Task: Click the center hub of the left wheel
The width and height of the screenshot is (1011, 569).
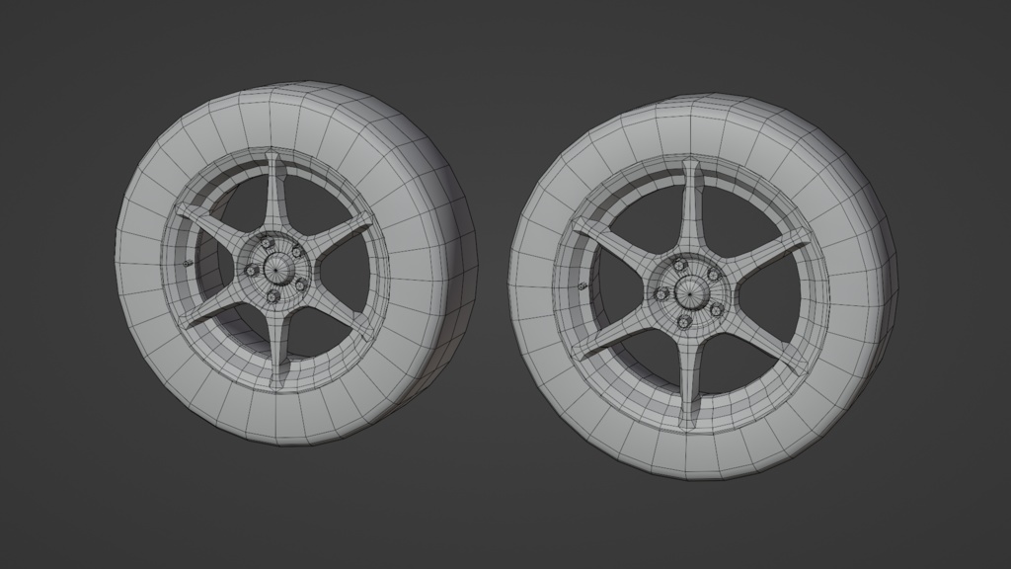Action: (x=277, y=270)
